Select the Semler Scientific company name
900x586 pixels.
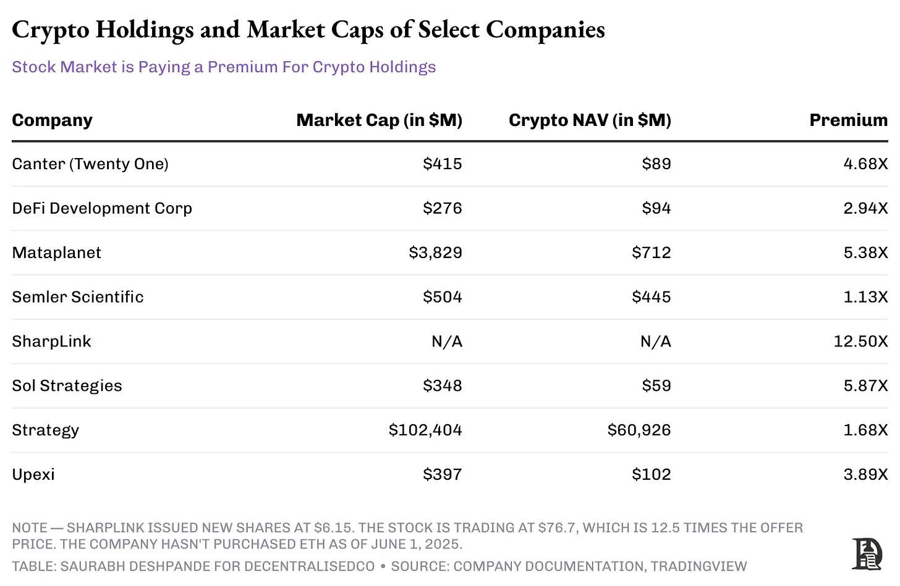pyautogui.click(x=78, y=297)
